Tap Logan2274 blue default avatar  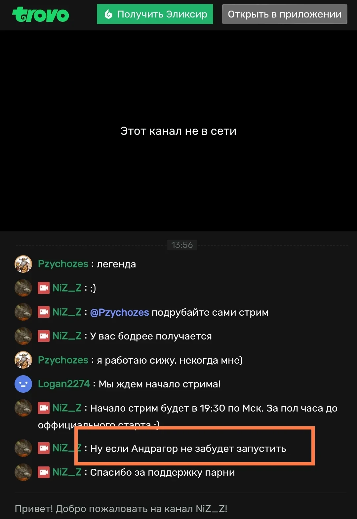[x=23, y=384]
